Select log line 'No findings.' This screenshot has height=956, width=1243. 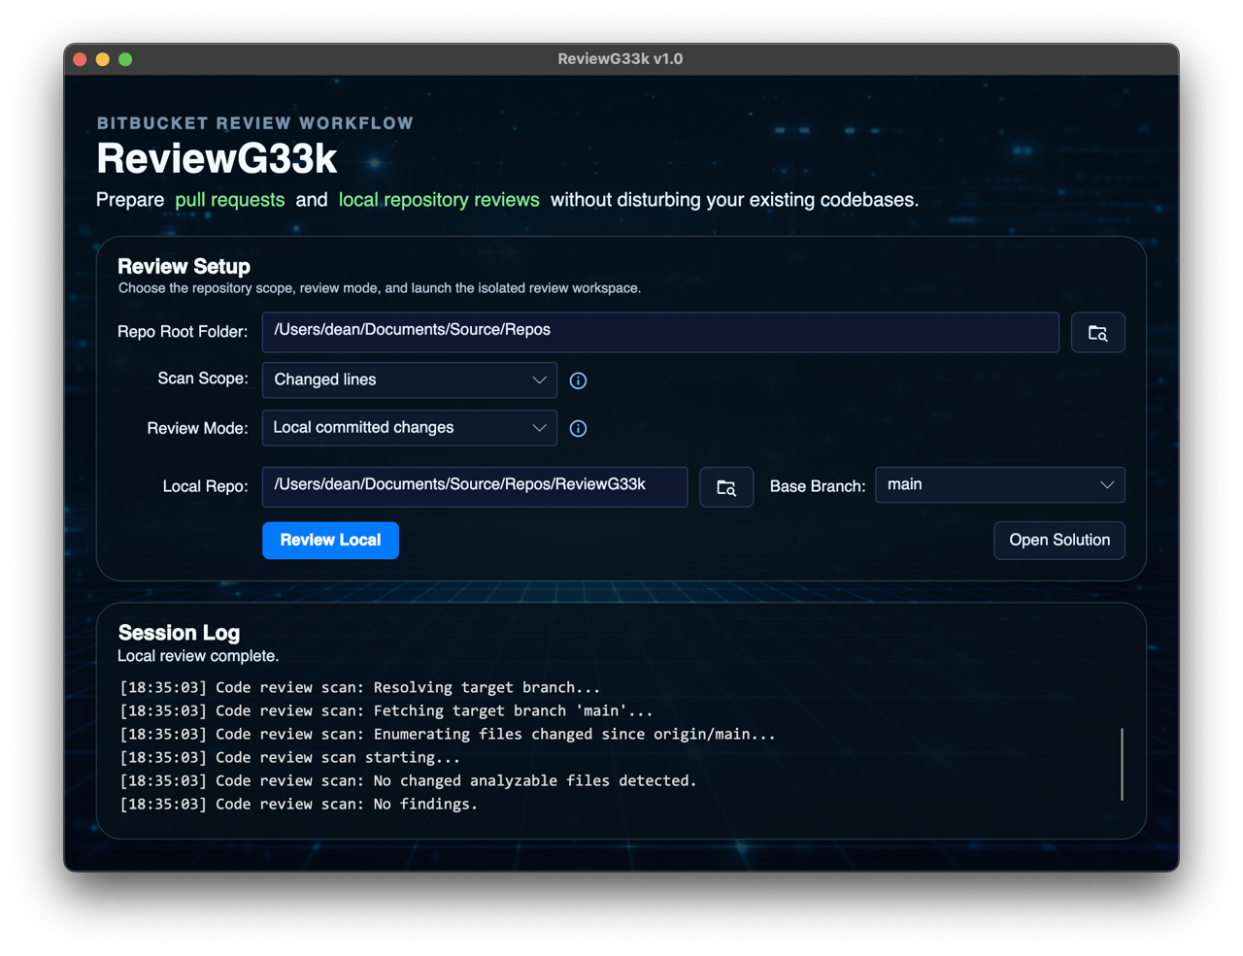[x=299, y=804]
